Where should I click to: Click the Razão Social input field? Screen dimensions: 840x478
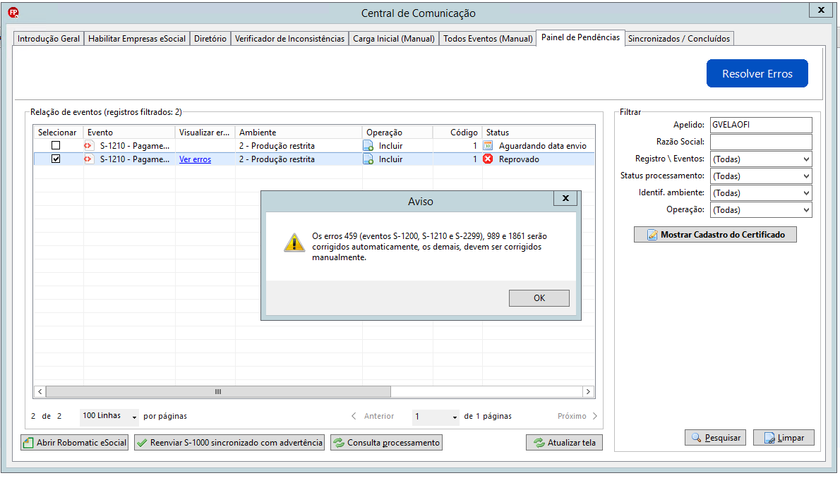pos(761,142)
